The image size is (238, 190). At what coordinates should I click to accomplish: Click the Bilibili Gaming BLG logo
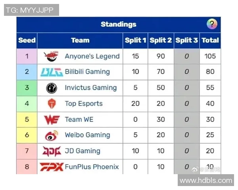[52, 72]
